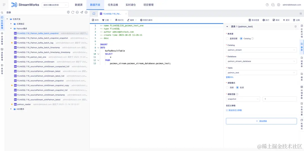Click 运维 operations in the toolbar
Screen dimensions: 304x151
click(296, 20)
